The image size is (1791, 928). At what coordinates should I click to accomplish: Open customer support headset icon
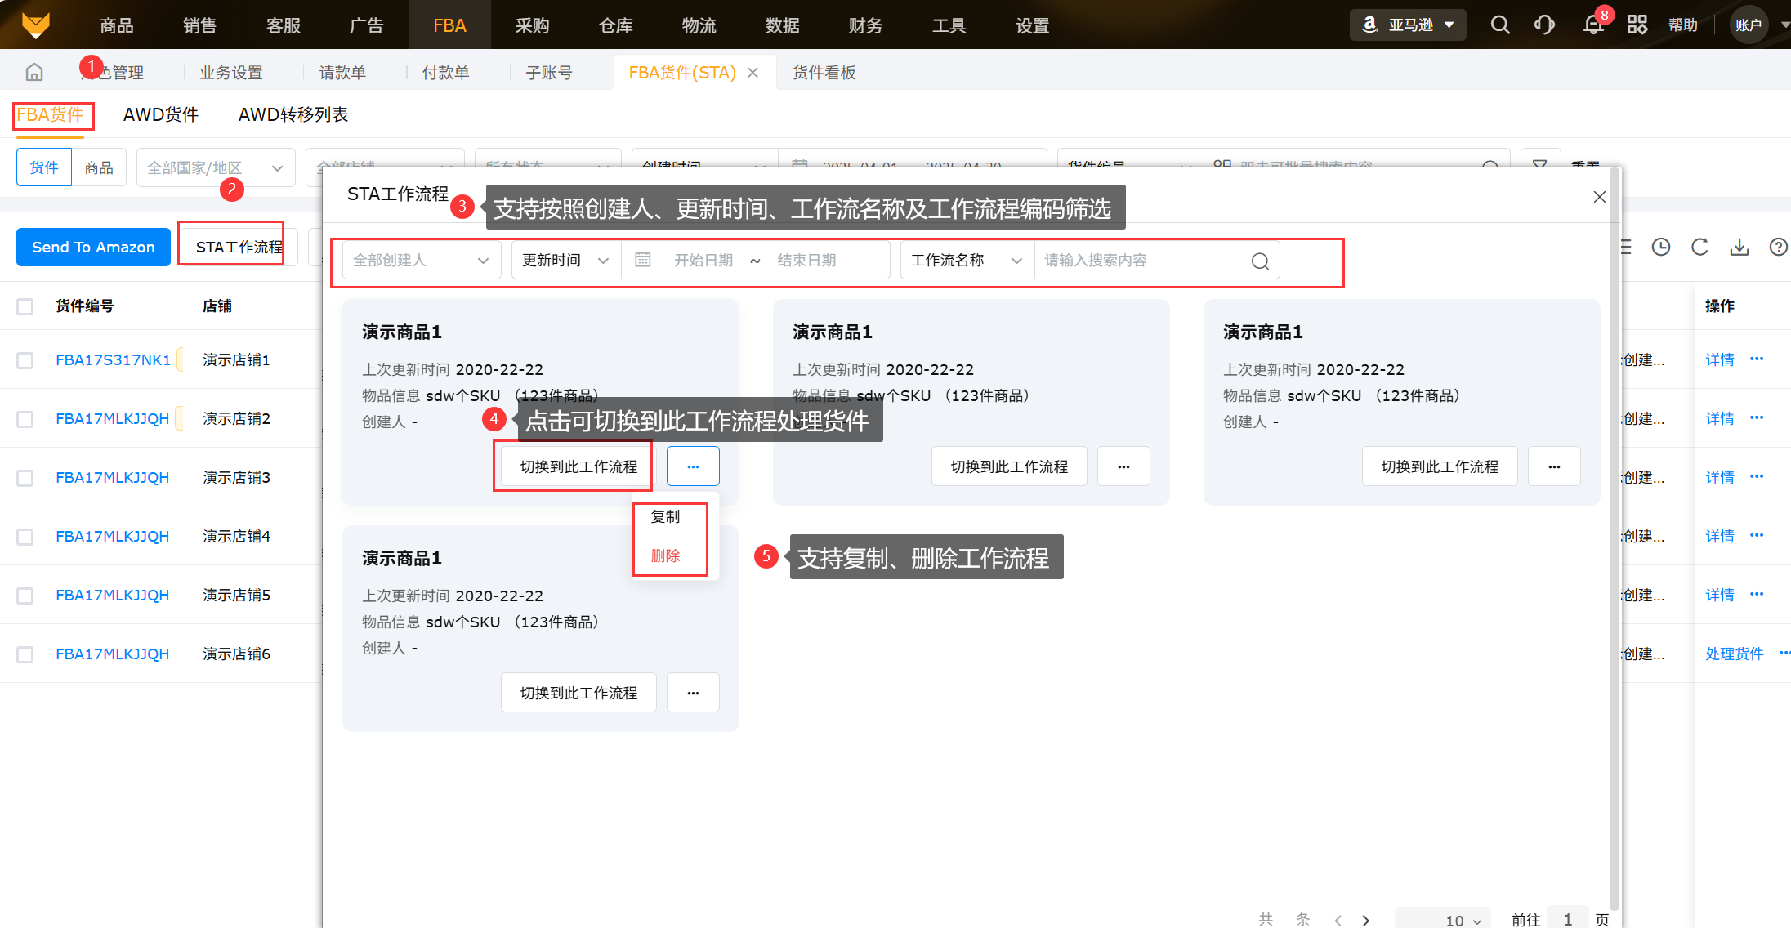[x=1543, y=25]
